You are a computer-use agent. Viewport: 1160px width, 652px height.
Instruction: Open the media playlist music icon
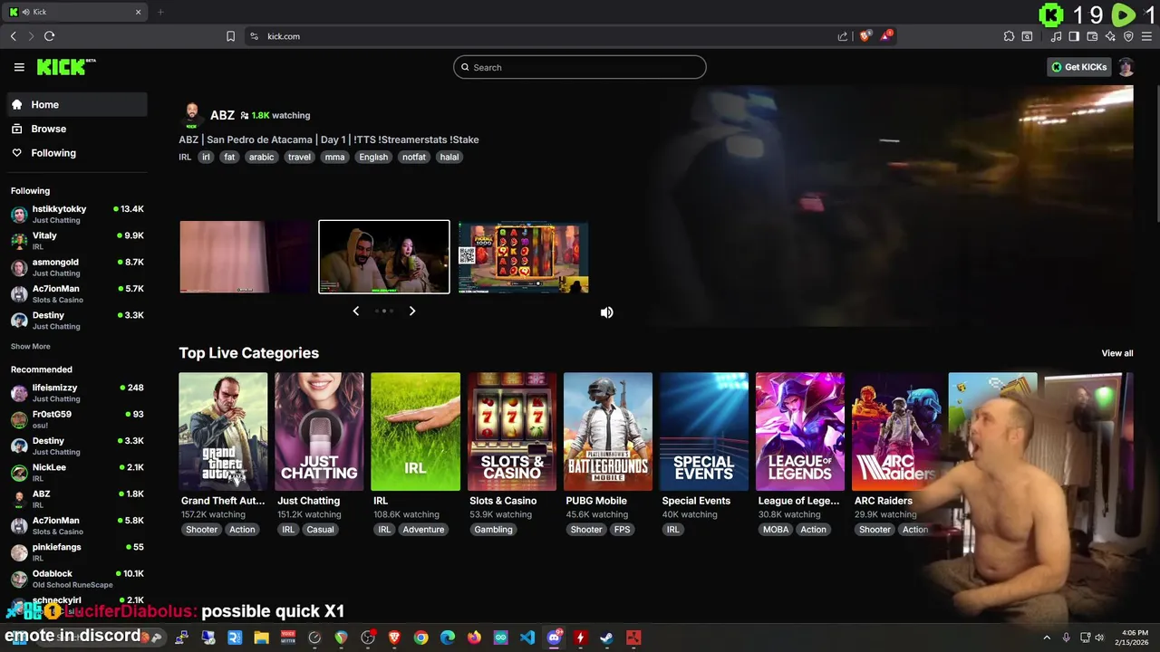pos(1056,36)
